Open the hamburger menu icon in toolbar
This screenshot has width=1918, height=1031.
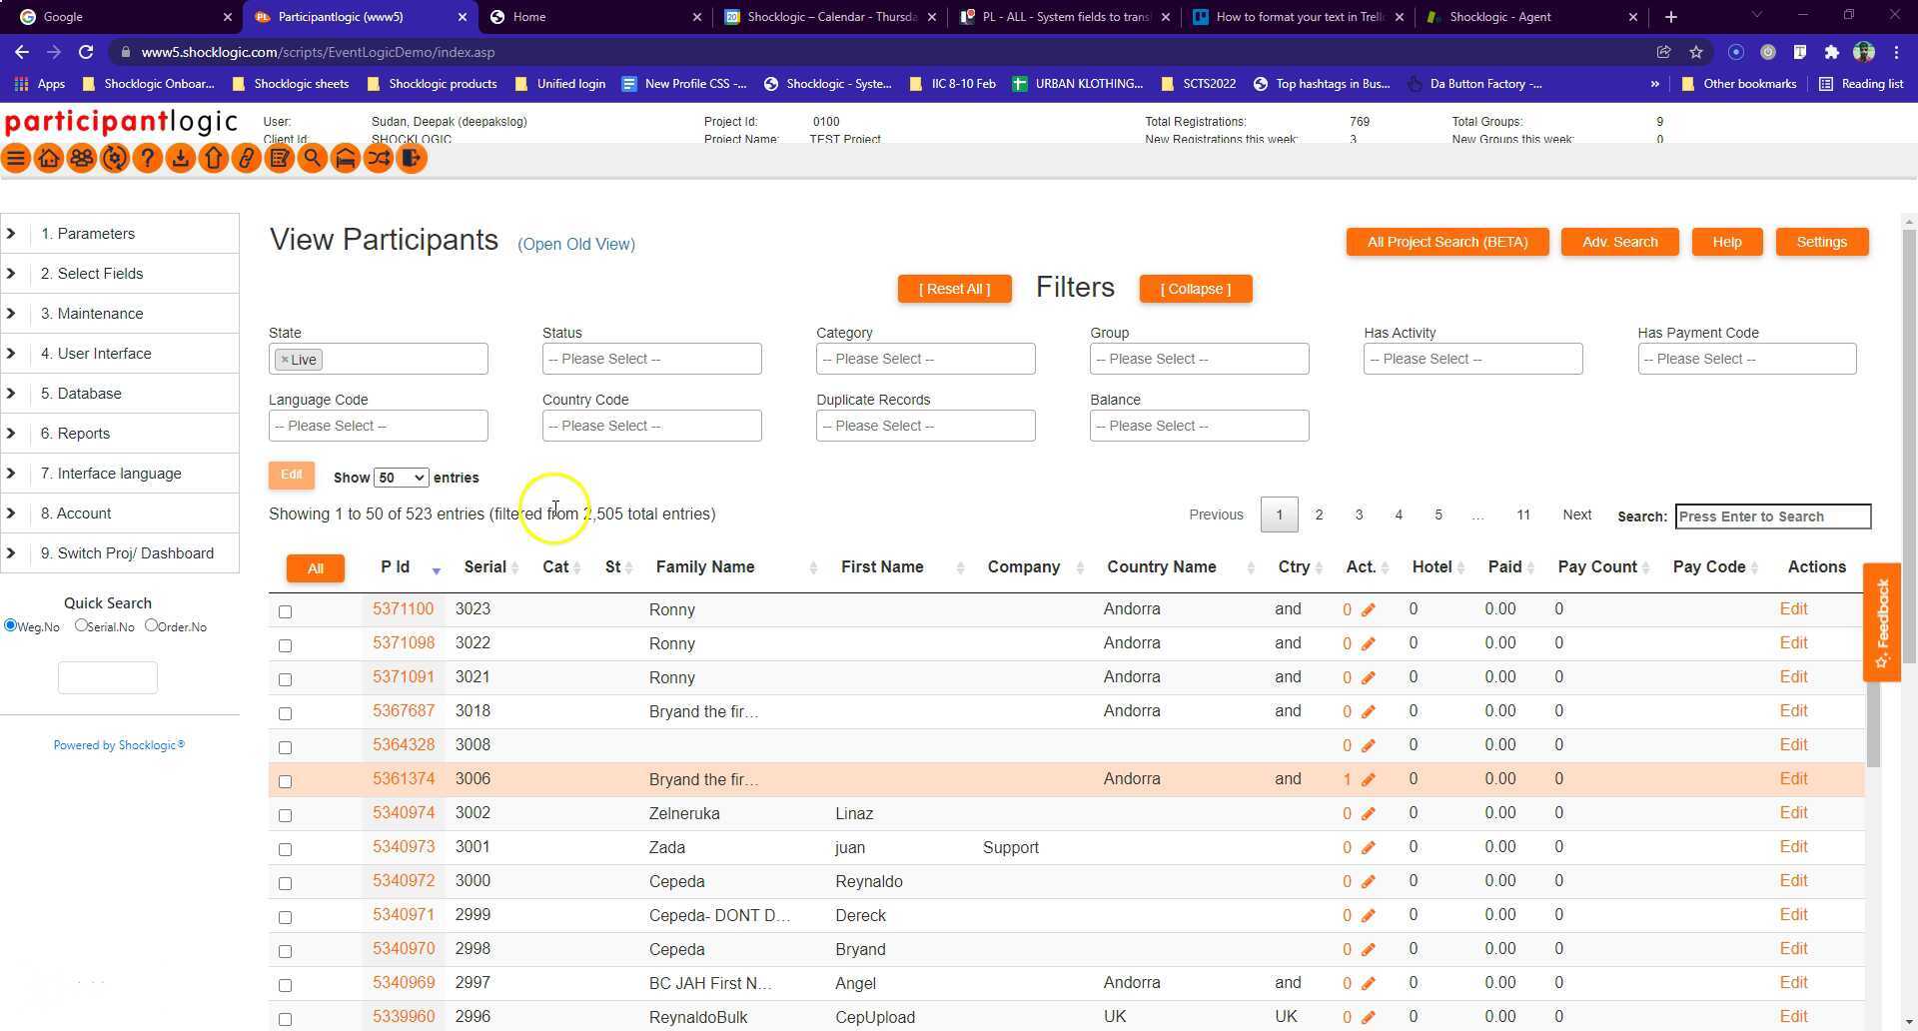tap(16, 159)
